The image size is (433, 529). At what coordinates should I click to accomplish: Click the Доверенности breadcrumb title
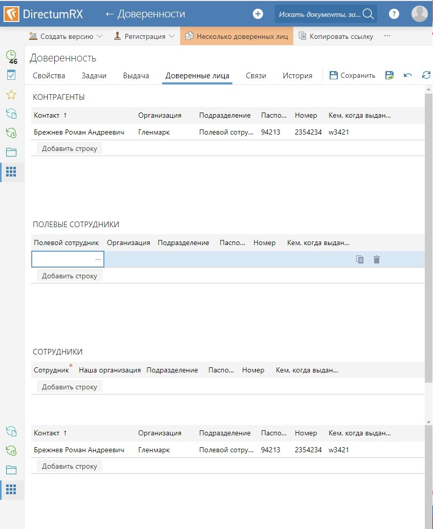tap(151, 14)
